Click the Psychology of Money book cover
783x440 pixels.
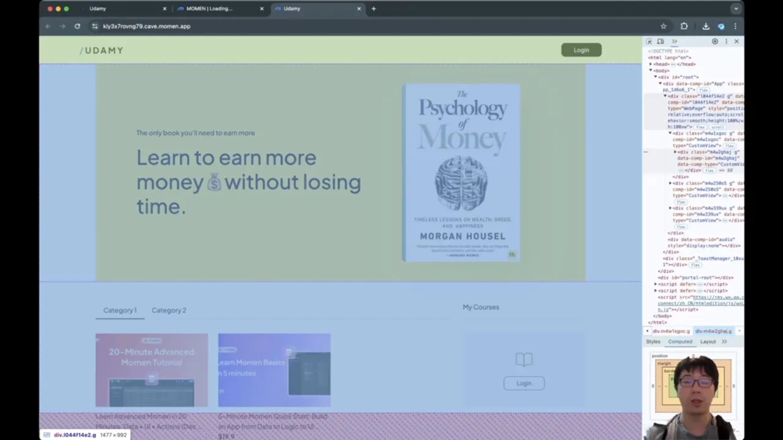point(461,173)
